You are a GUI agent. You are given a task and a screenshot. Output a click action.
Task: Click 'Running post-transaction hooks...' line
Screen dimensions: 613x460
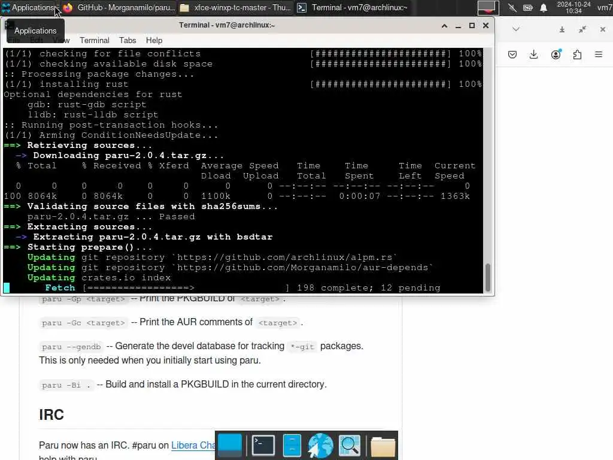(x=111, y=125)
